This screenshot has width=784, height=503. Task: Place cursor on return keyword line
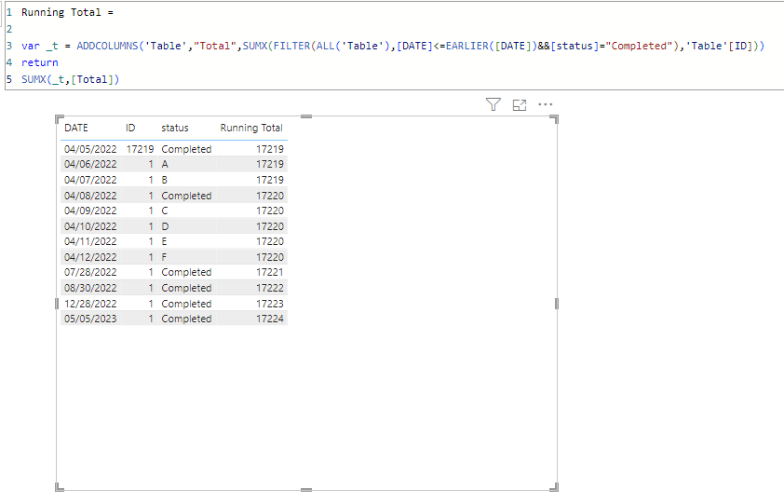click(x=39, y=62)
